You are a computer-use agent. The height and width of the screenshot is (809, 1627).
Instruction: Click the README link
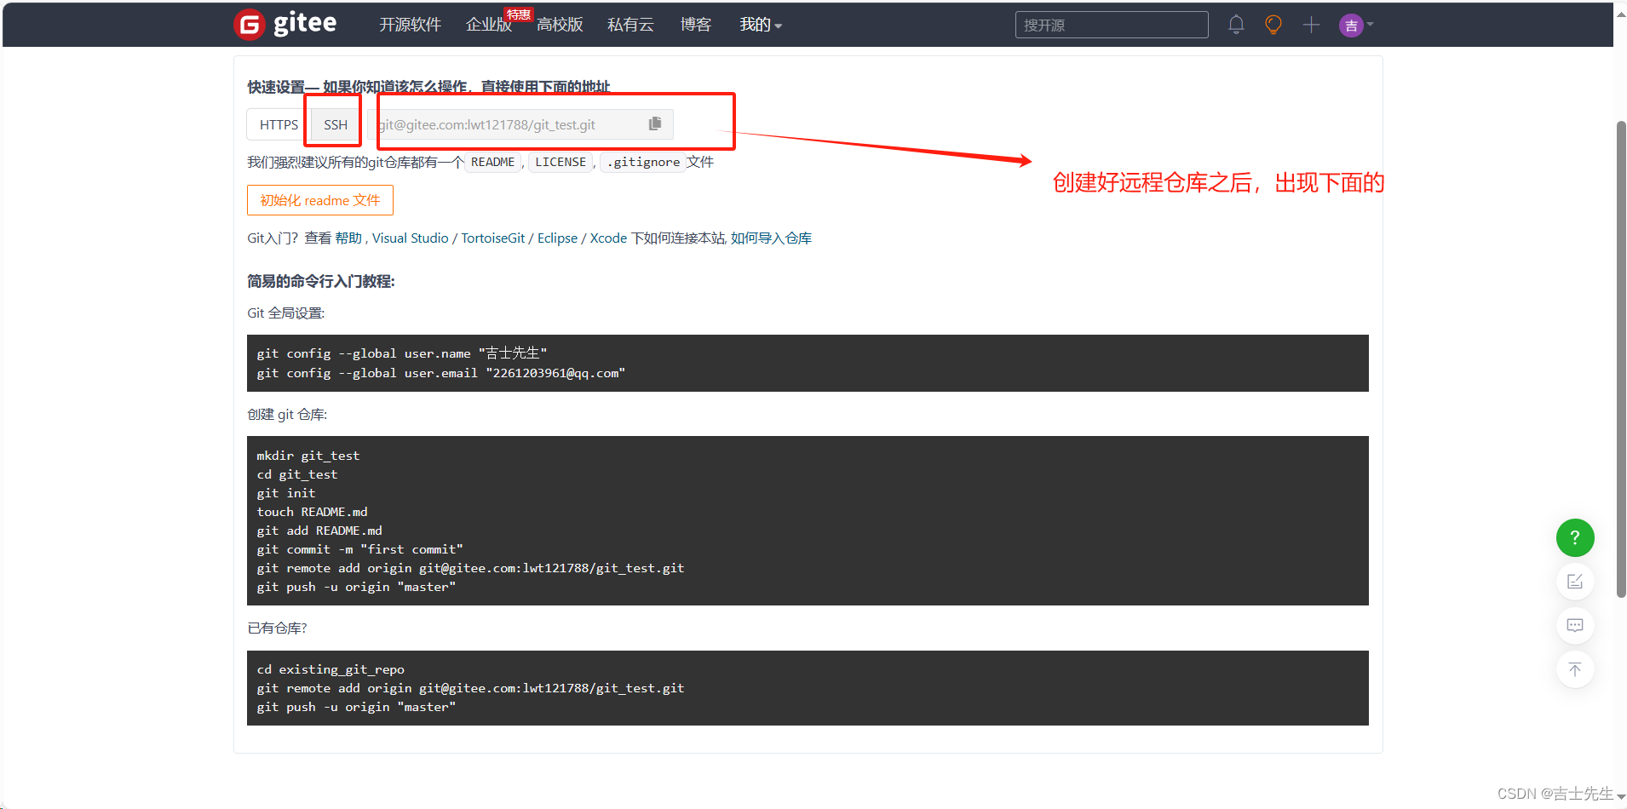click(492, 162)
